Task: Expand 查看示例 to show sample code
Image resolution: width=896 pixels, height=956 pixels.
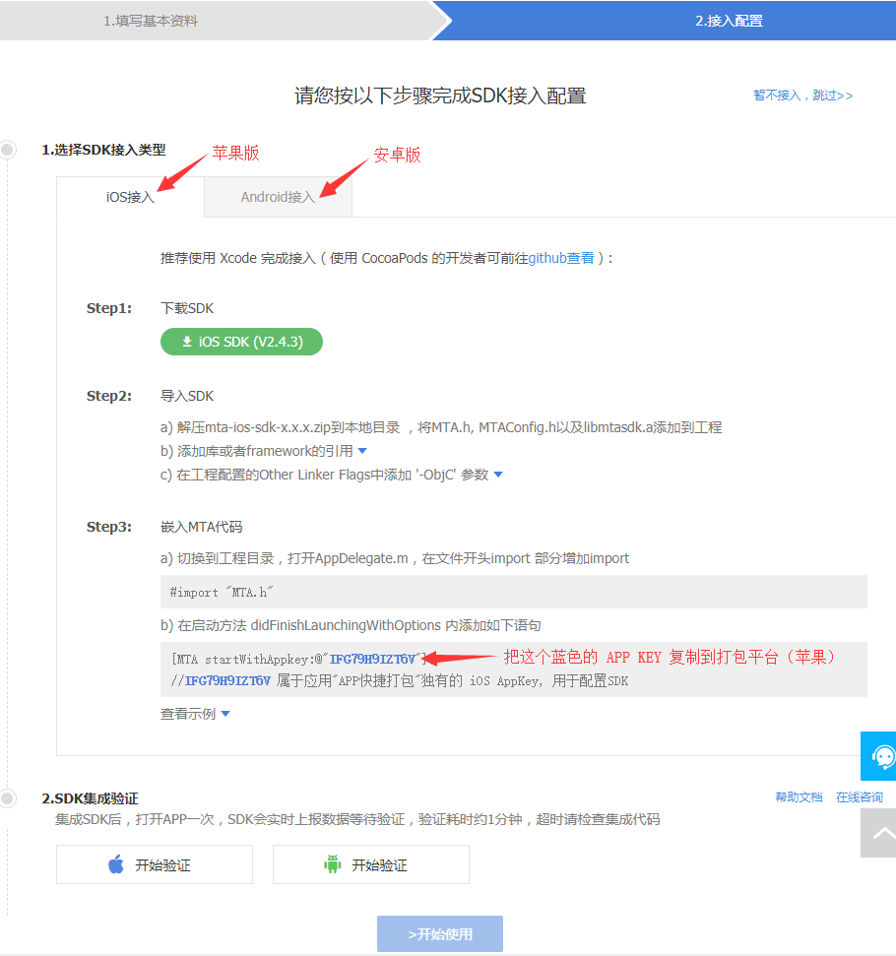Action: pyautogui.click(x=225, y=714)
